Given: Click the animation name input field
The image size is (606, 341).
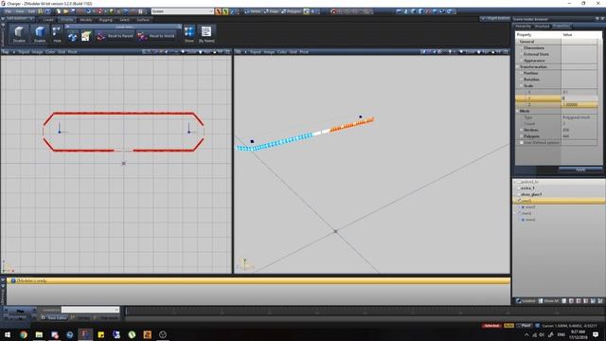Looking at the screenshot, I should (90, 310).
